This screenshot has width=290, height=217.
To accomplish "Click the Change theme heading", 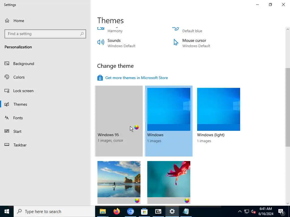I will pyautogui.click(x=115, y=66).
